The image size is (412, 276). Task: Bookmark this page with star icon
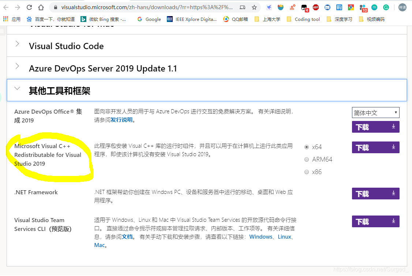coord(254,7)
